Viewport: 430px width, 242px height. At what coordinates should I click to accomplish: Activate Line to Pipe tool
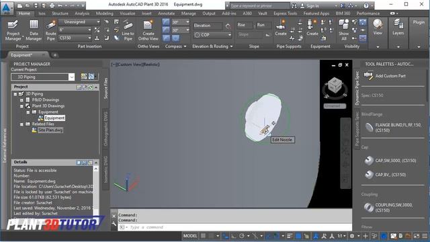[x=128, y=30]
